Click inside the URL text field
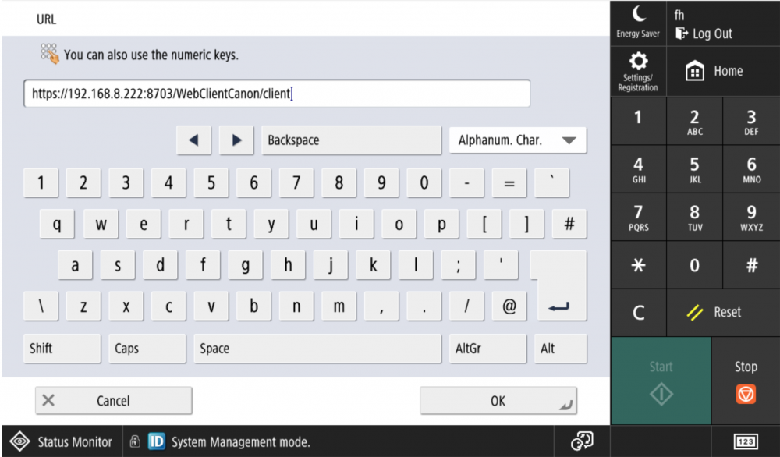Viewport: 780px width, 457px height. [x=277, y=94]
